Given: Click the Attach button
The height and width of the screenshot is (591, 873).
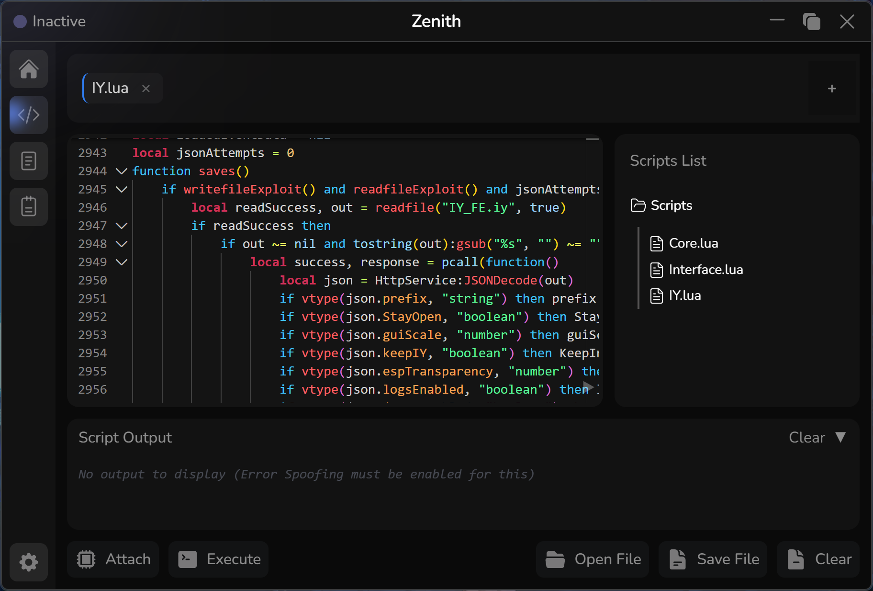Looking at the screenshot, I should point(113,559).
